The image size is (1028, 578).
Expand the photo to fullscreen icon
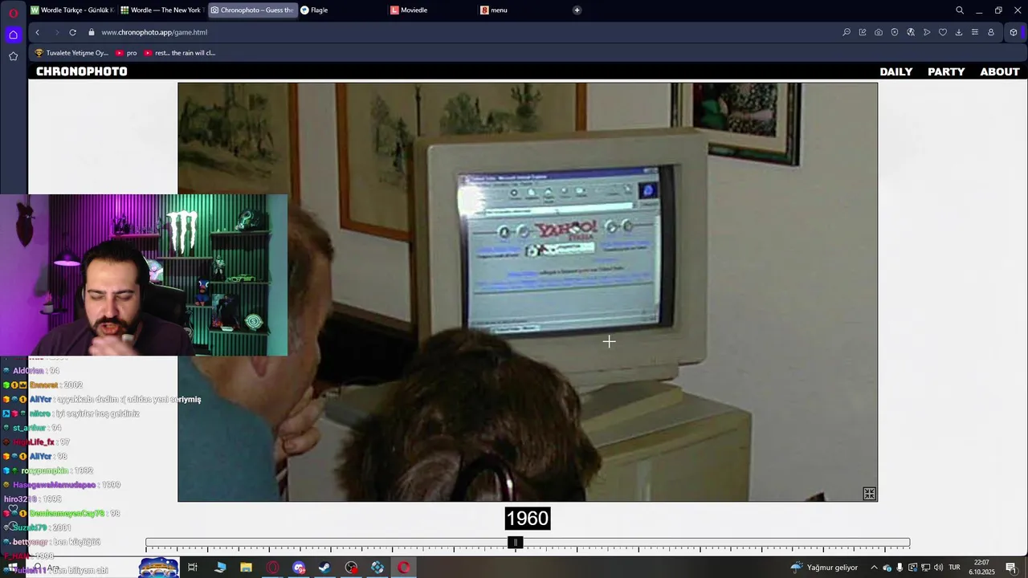(x=869, y=494)
